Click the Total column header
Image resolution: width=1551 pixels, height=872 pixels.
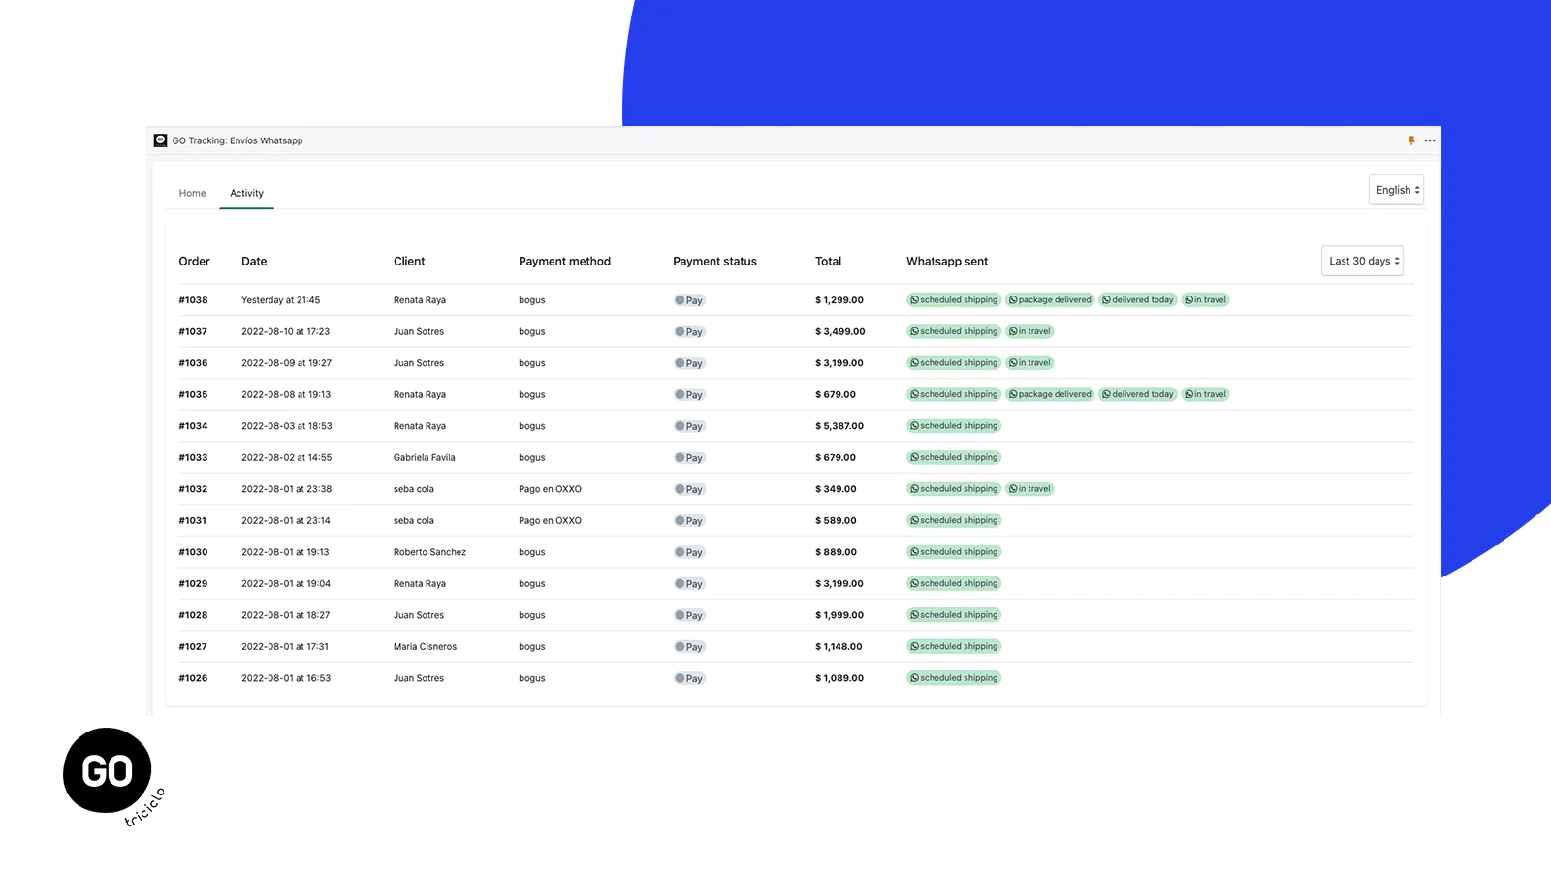[828, 262]
